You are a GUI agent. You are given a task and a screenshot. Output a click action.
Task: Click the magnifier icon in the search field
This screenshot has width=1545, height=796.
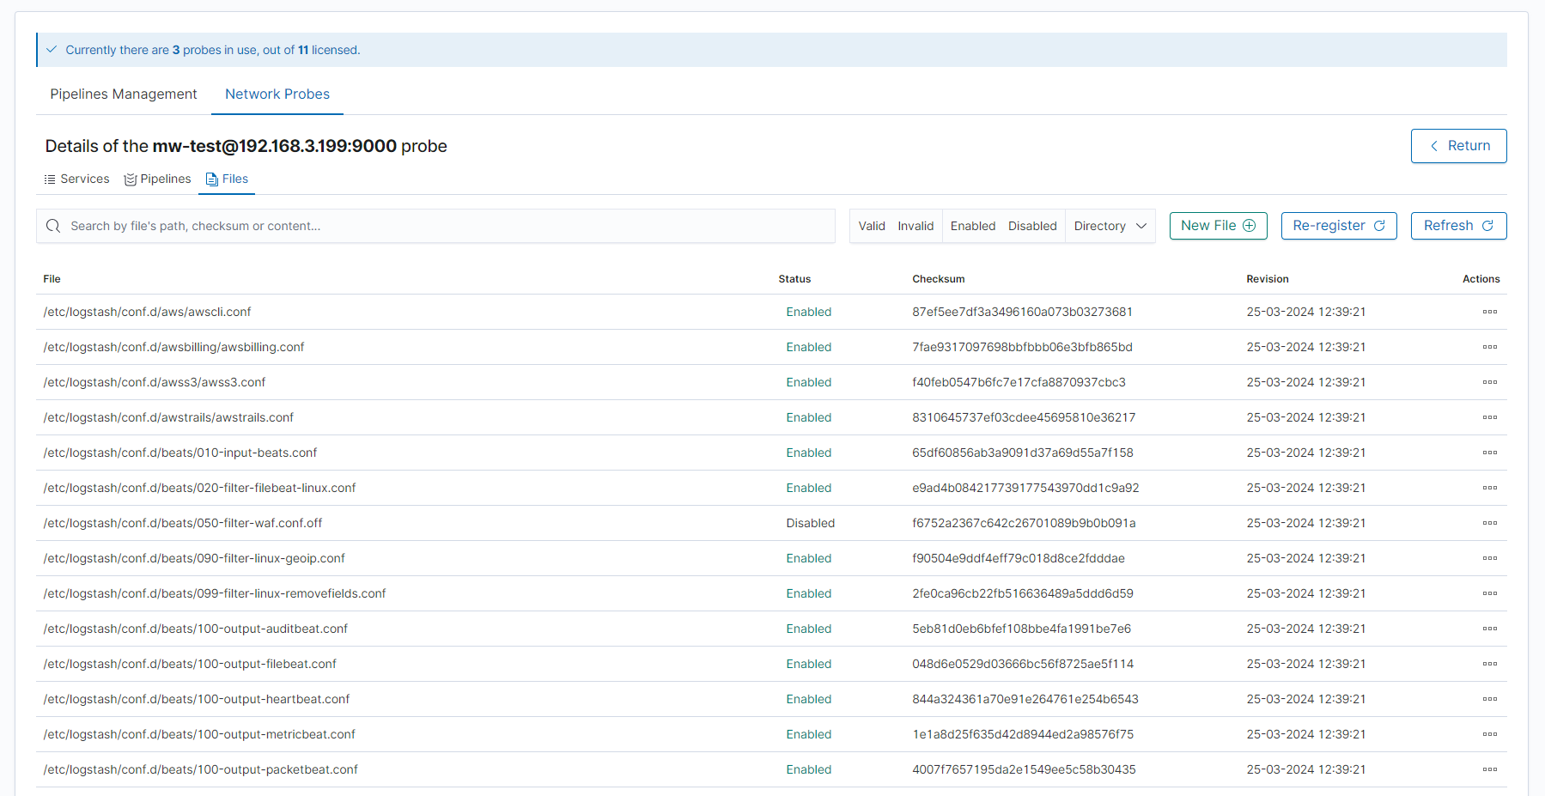(53, 226)
